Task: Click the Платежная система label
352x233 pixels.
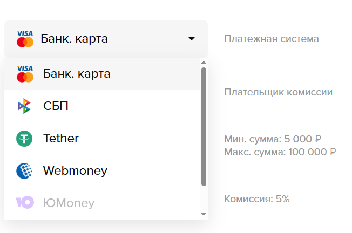Action: (271, 39)
